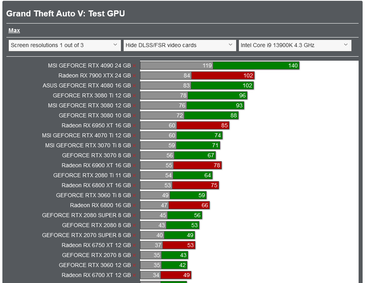Remove ASUS GEFORCE RTX 4080 from the chart
Screen dimensions: 365x283
tap(134, 85)
